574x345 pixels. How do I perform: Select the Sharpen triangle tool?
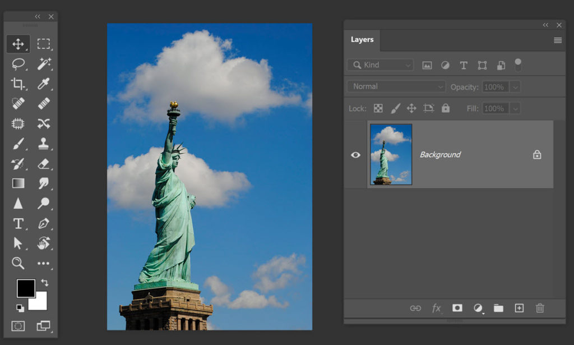click(x=18, y=203)
